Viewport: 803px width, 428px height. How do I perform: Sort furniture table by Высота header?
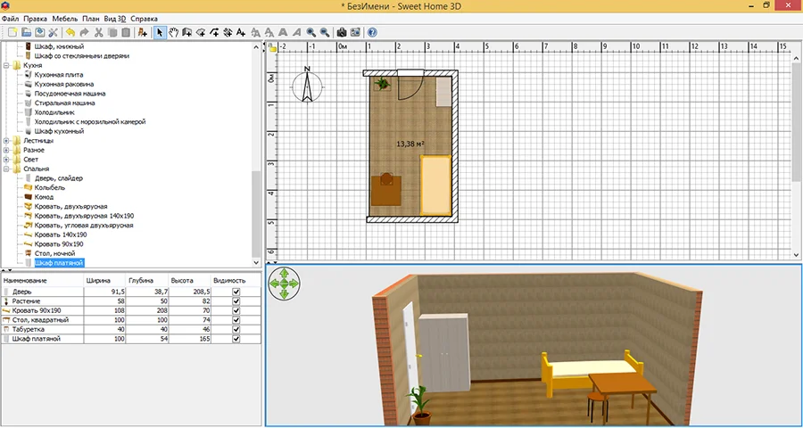[189, 281]
